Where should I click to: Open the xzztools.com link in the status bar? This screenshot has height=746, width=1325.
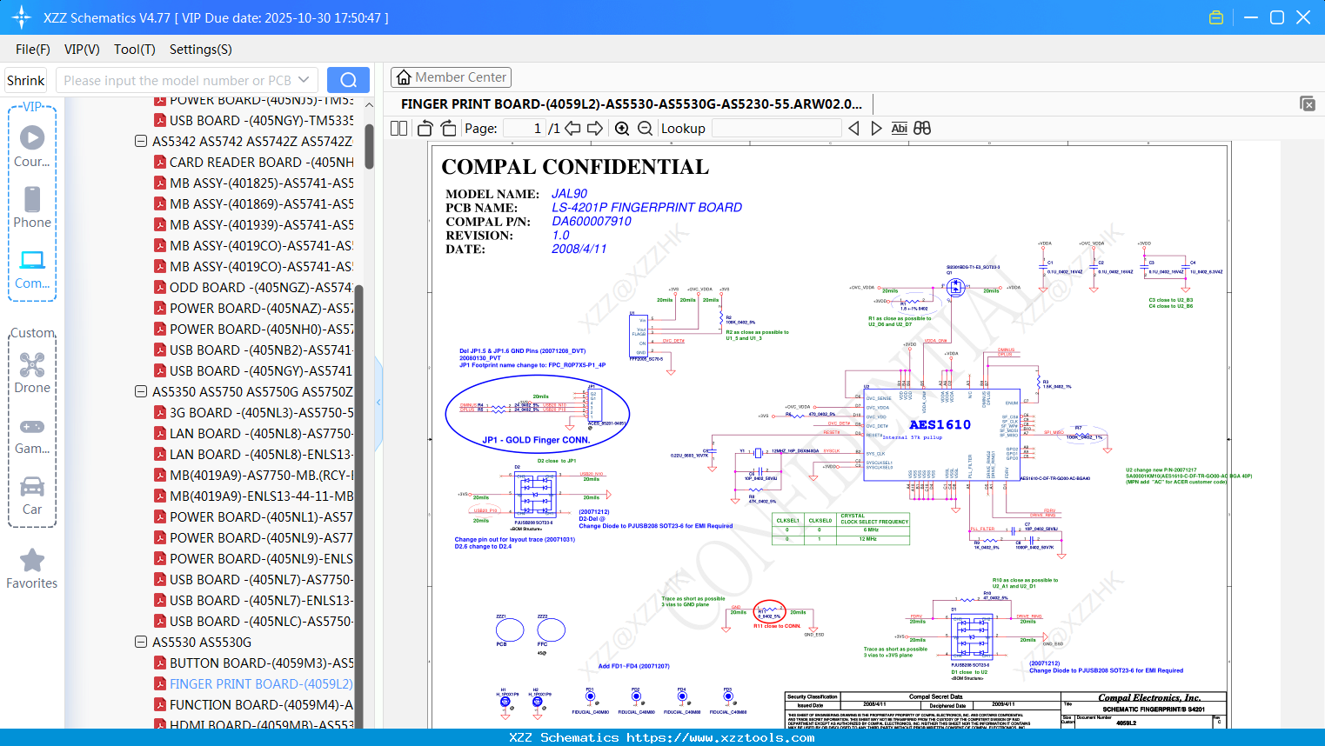720,737
